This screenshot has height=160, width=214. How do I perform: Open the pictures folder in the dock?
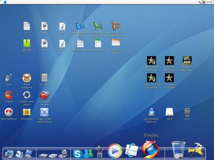(x=29, y=154)
